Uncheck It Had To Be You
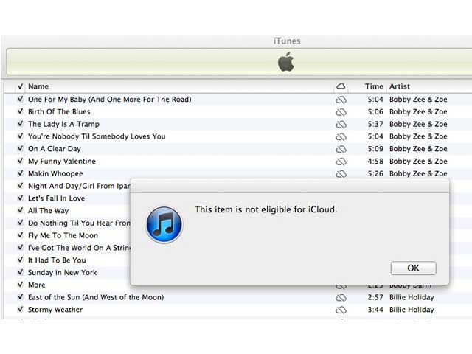This screenshot has height=354, width=472. click(20, 260)
